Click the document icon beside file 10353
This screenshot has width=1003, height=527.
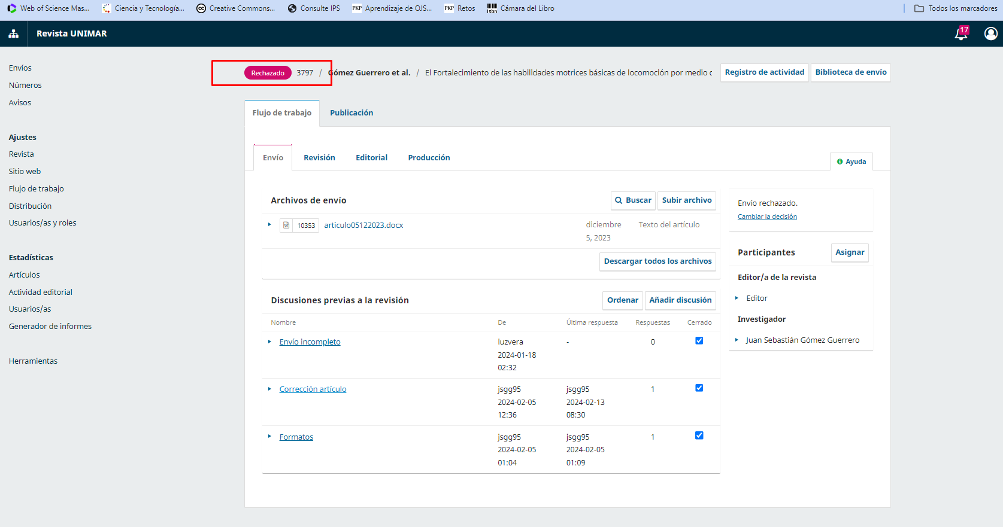pos(286,226)
